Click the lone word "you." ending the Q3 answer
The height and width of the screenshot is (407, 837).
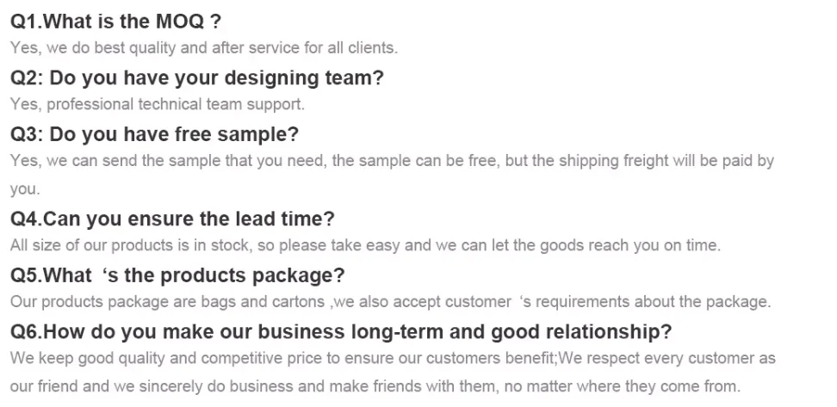point(25,188)
